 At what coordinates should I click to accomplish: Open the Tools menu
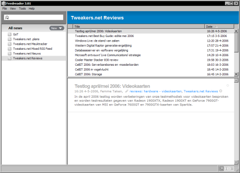pos(22,9)
